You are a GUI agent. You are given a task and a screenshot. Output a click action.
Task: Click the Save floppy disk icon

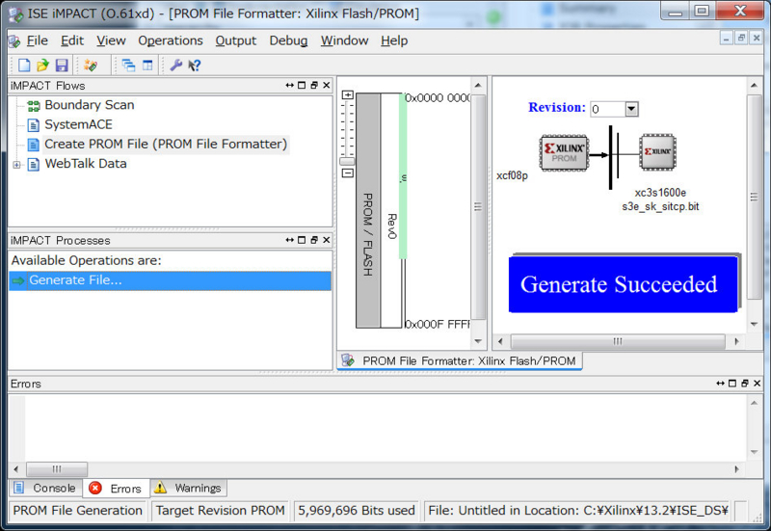[62, 65]
